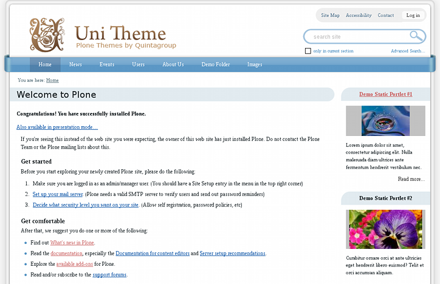Viewport: 440px width, 284px height.
Task: Open 'Documentation for content editors' link
Action: (x=153, y=253)
